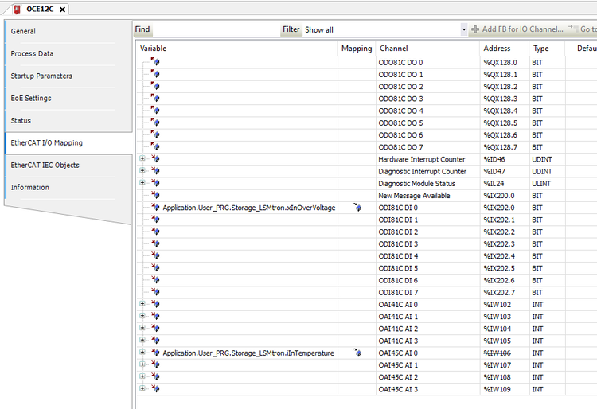Click the variable icon in New Message Available row
This screenshot has height=409, width=597.
pyautogui.click(x=155, y=196)
